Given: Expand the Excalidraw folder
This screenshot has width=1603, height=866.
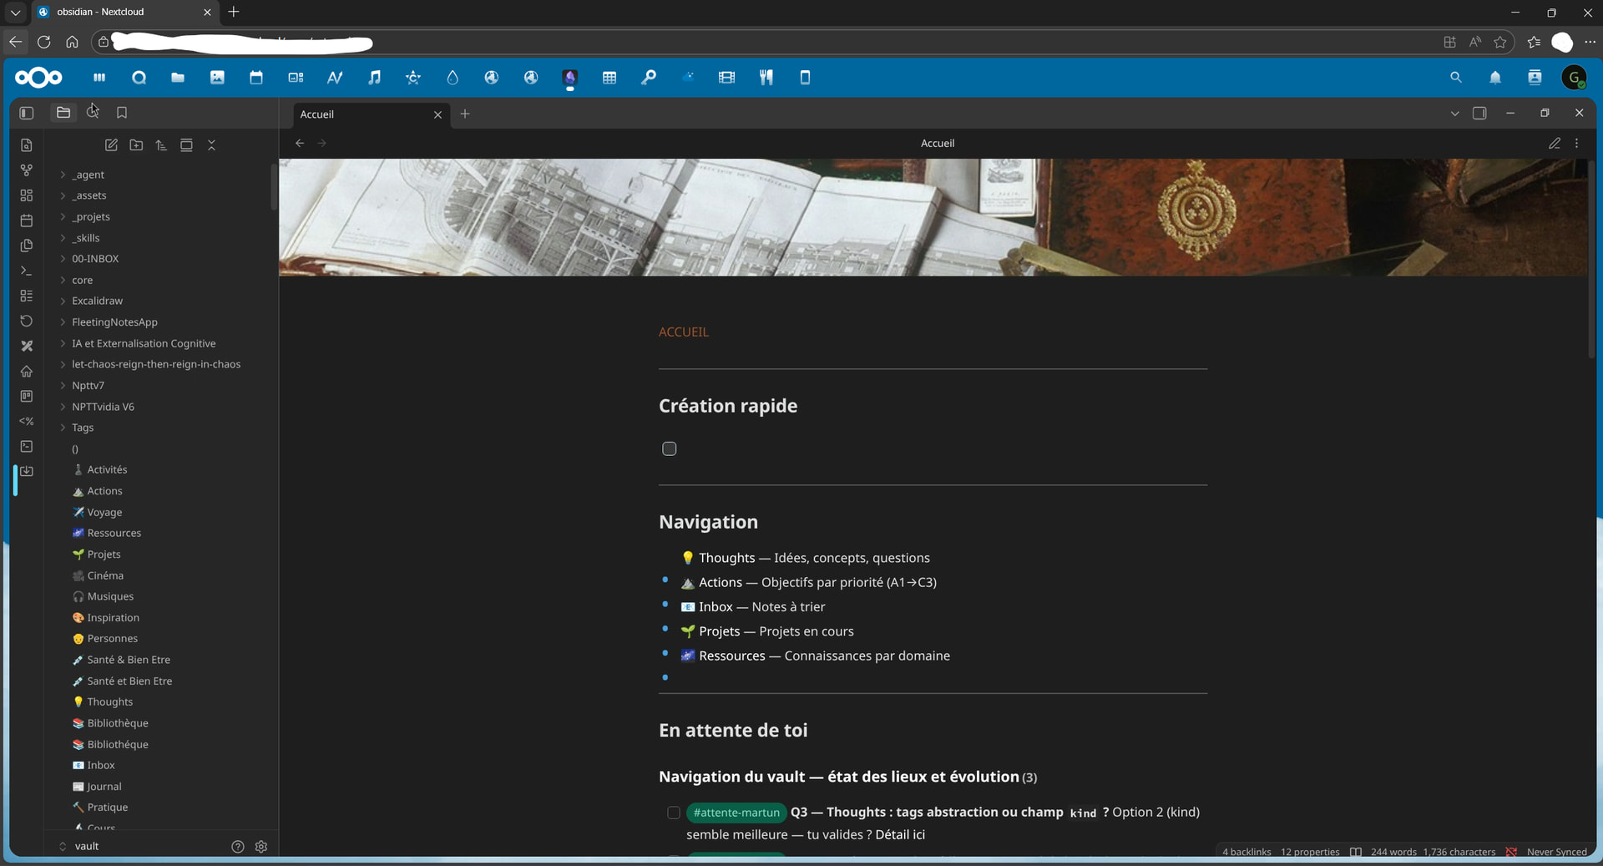Looking at the screenshot, I should coord(97,301).
